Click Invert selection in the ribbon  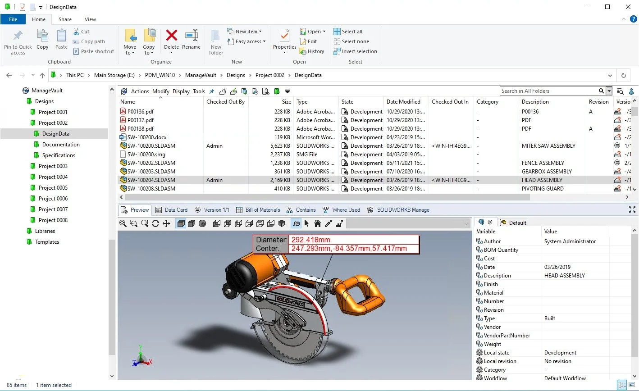click(x=355, y=51)
